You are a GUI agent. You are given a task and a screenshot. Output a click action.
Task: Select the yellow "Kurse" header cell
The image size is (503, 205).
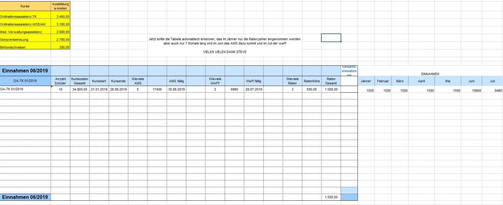pyautogui.click(x=25, y=6)
